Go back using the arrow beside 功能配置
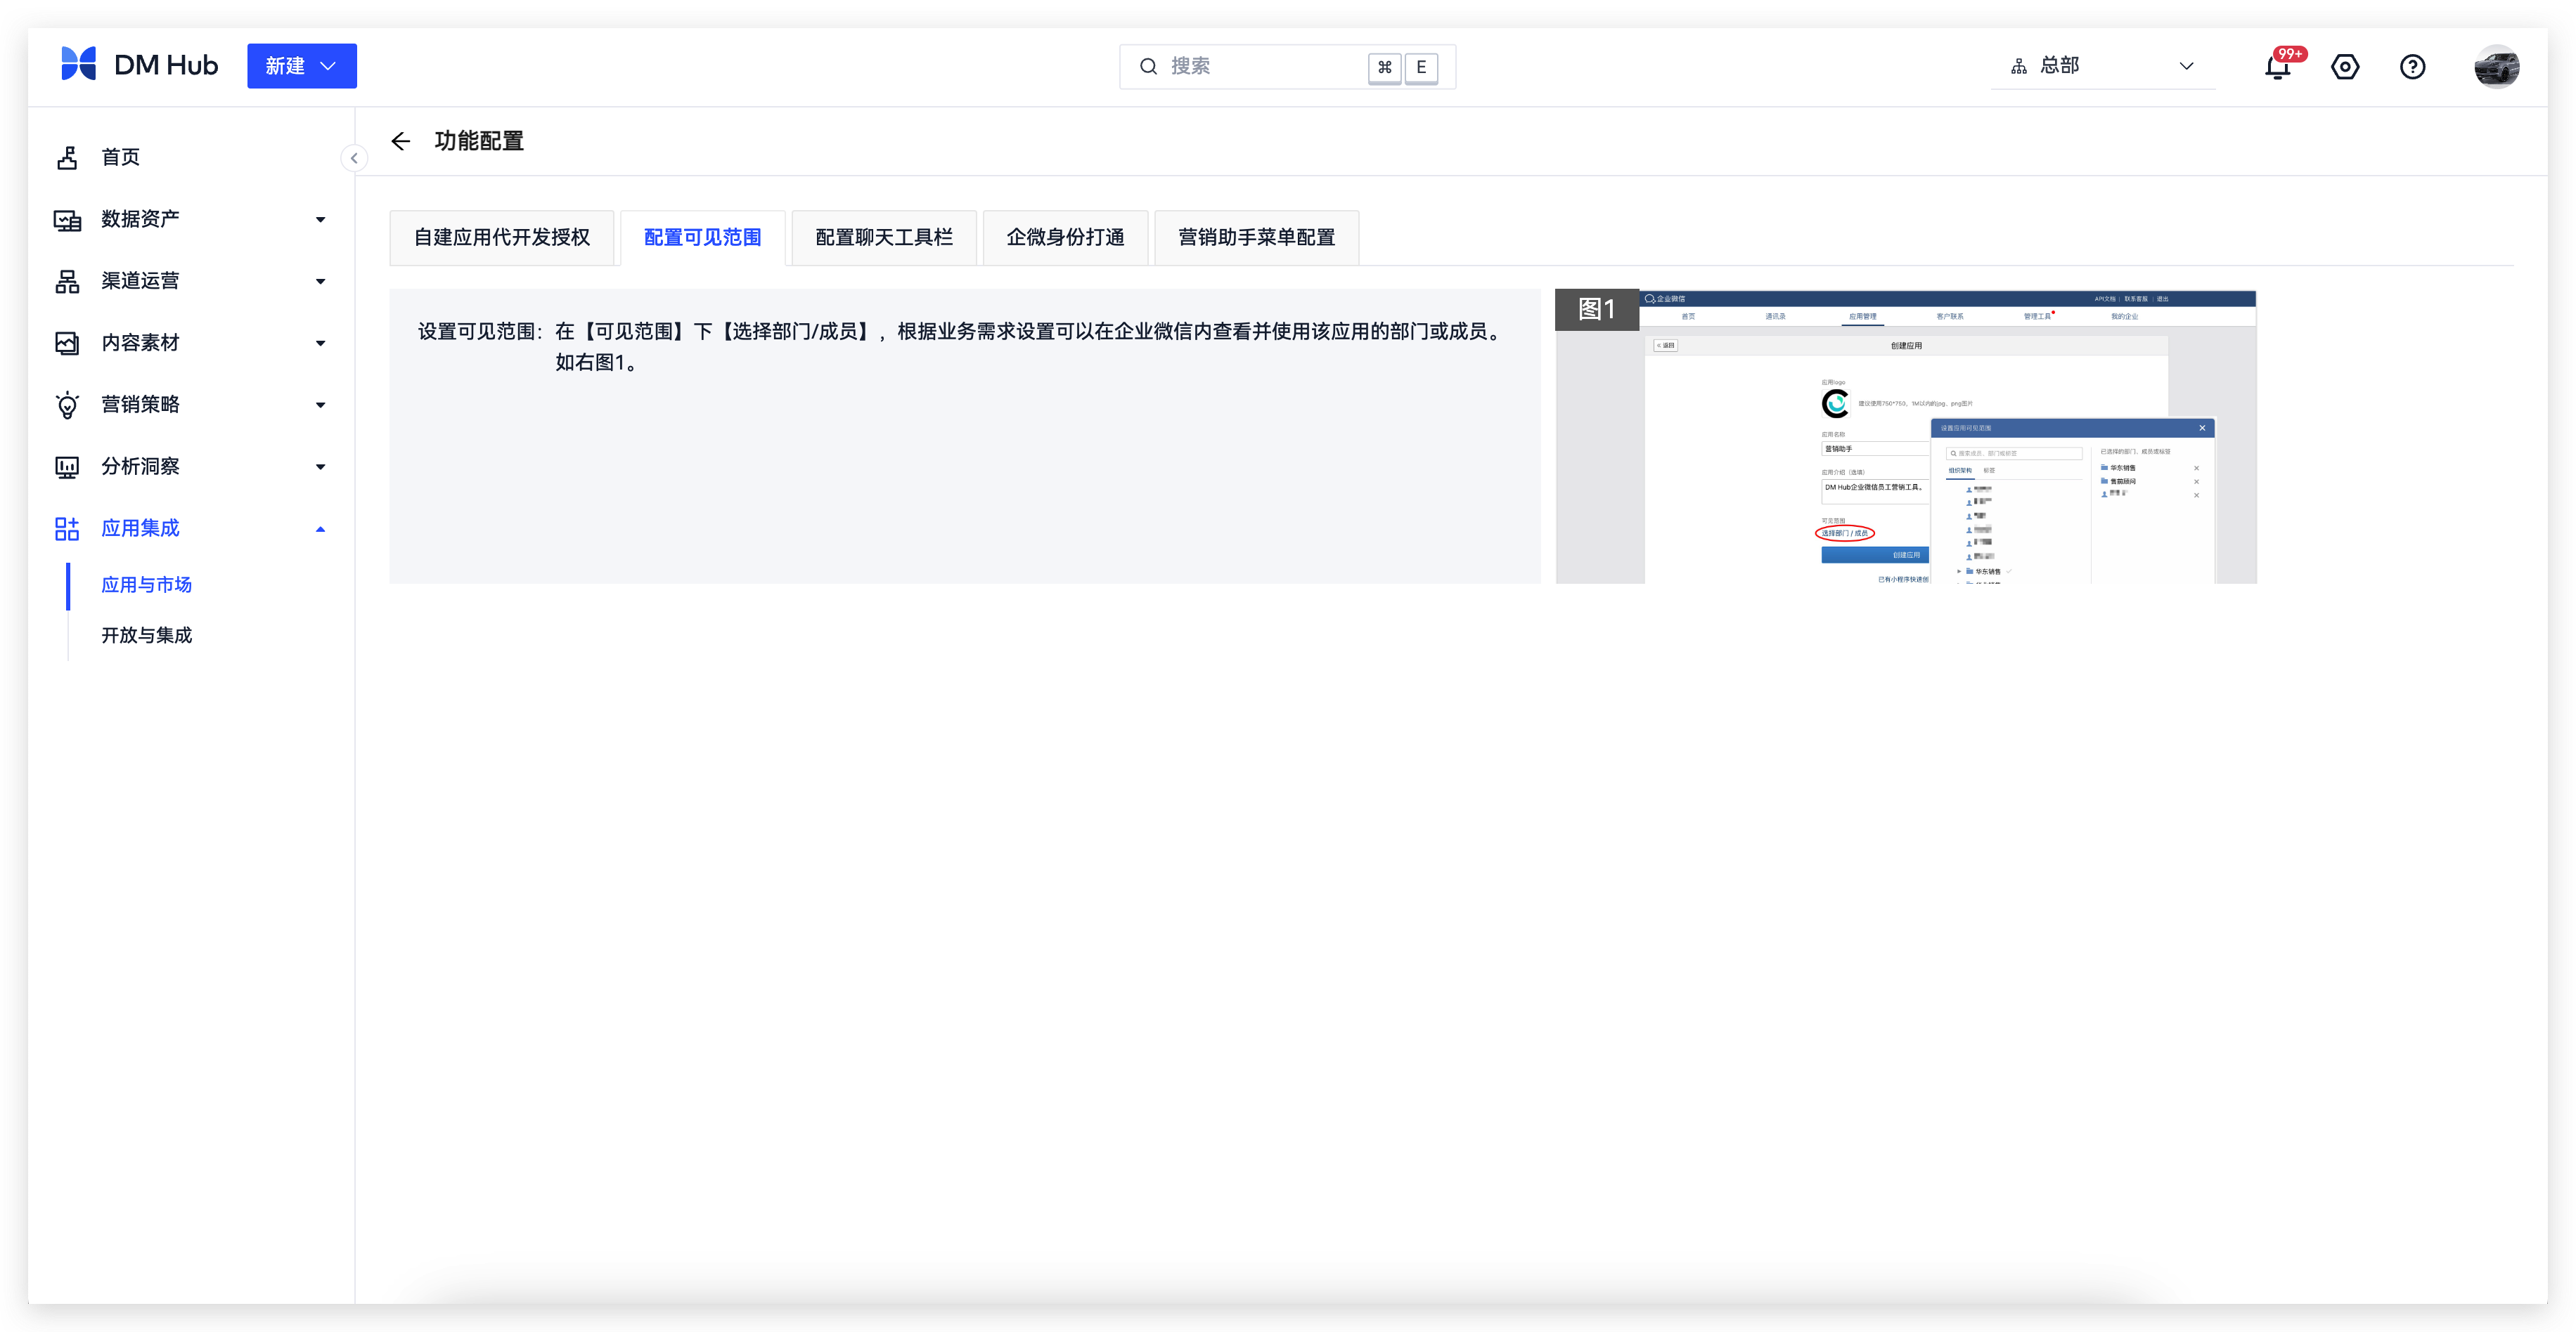The image size is (2576, 1332). click(x=400, y=141)
